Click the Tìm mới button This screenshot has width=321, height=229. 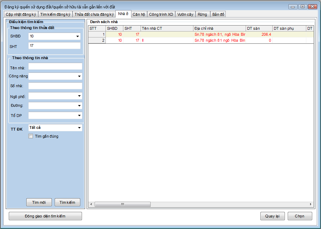(x=39, y=202)
